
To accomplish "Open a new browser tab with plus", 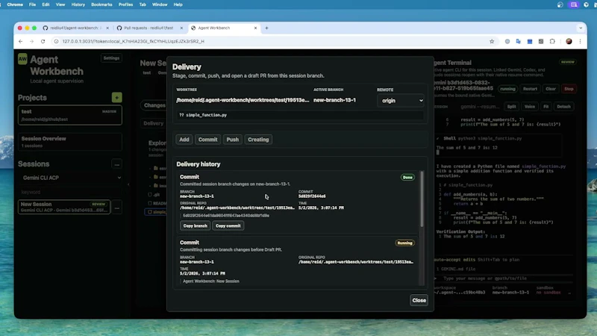I will pos(266,28).
